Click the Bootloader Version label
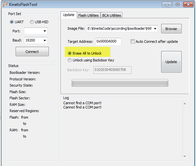This screenshot has width=196, height=166. pos(25,73)
